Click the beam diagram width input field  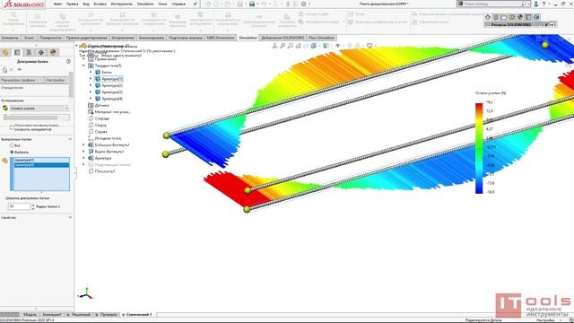tap(19, 206)
